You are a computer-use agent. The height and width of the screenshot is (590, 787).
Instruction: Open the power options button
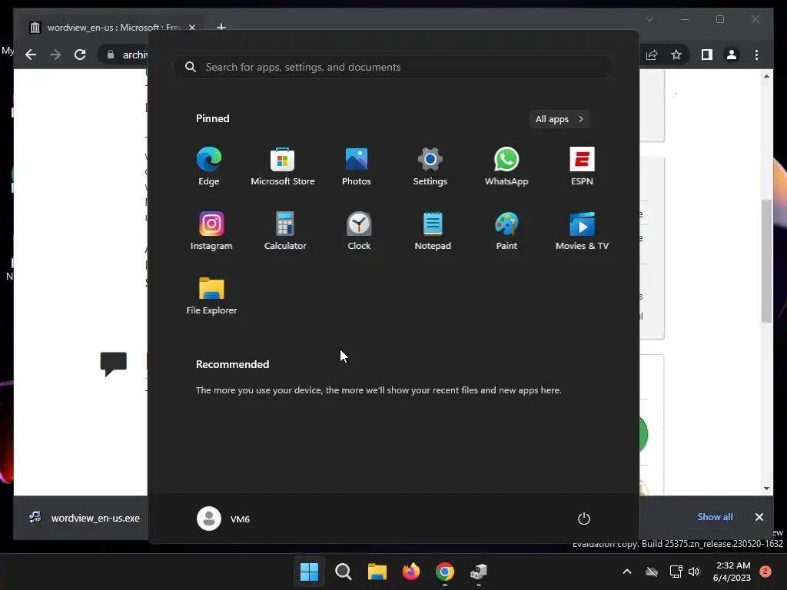(x=584, y=519)
